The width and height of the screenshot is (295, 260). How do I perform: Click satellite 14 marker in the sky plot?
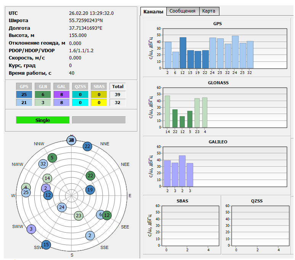pos(47,178)
